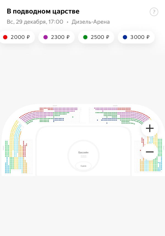Tap the Сцена stage oval
165x236 pixels.
83,166
